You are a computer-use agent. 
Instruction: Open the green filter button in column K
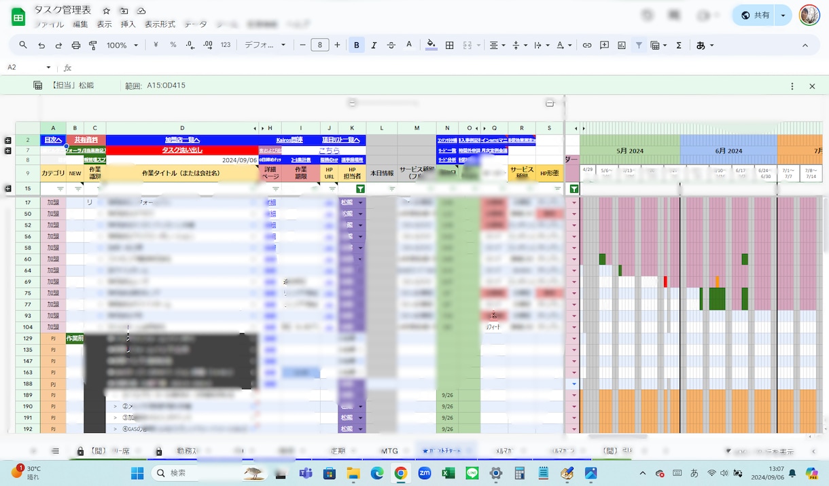point(360,189)
